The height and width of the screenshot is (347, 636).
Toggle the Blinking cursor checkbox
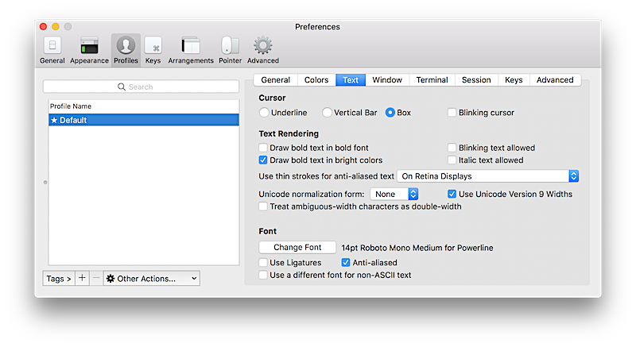tap(452, 113)
